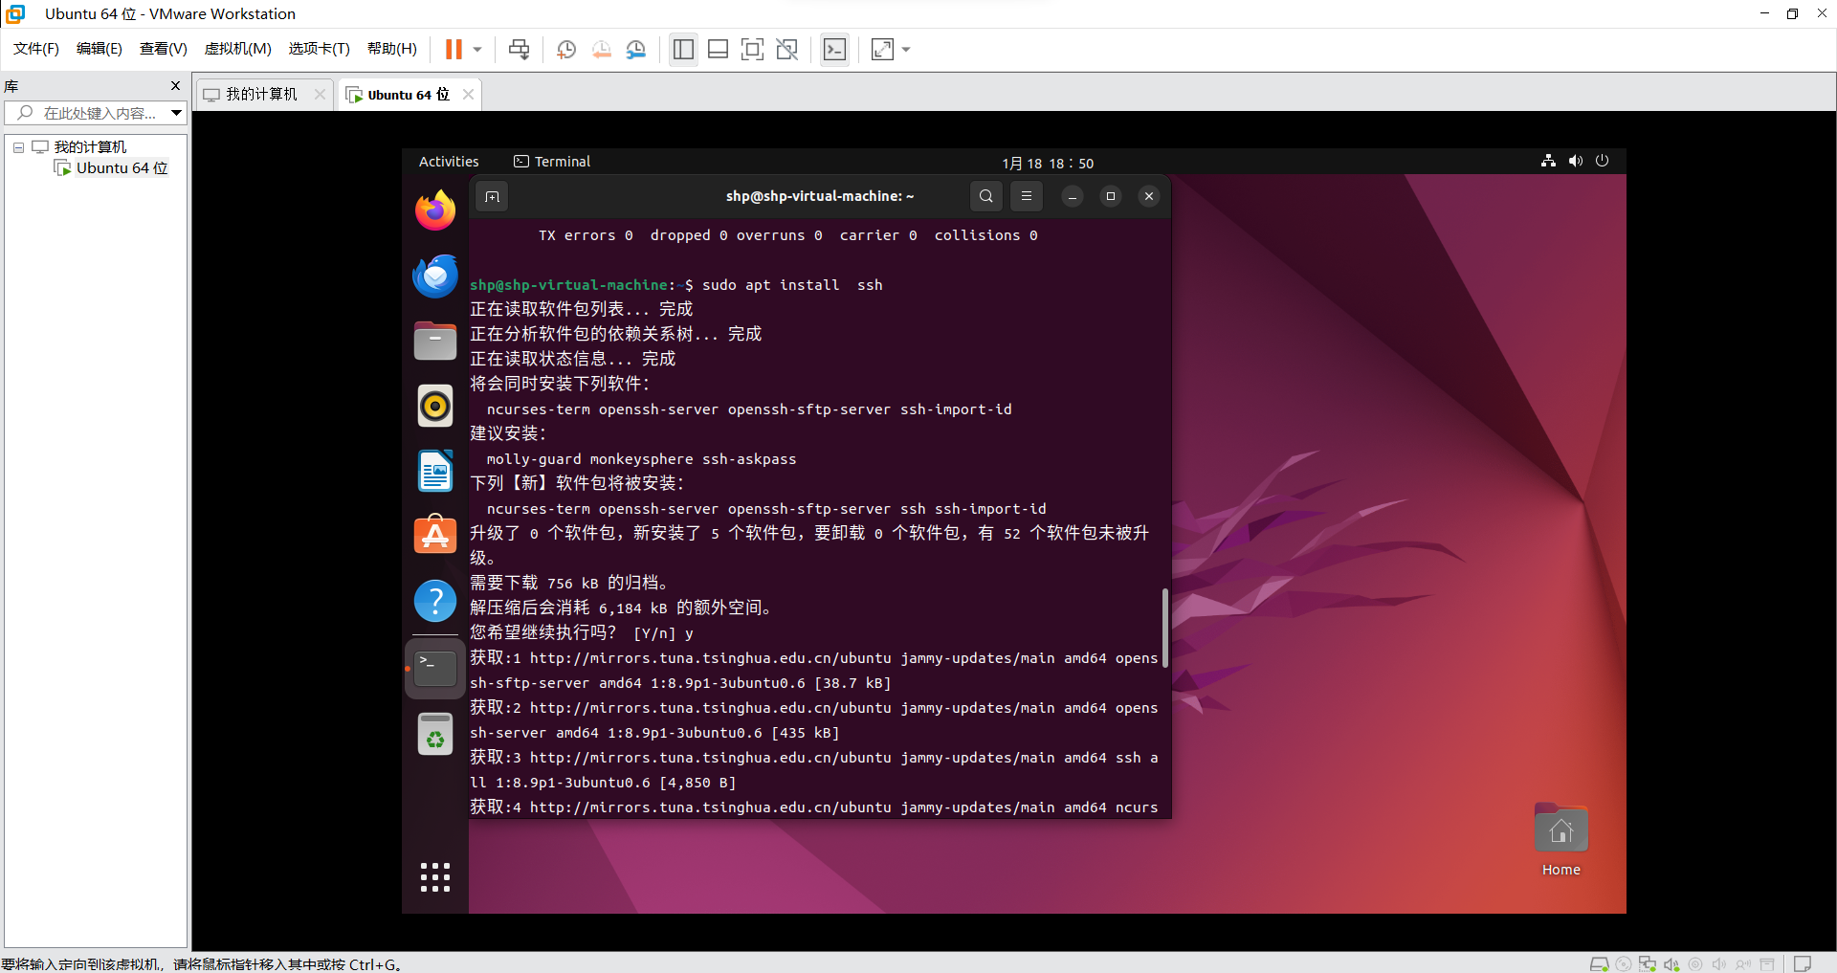This screenshot has width=1837, height=973.
Task: Open the 帮助(H) menu
Action: (x=392, y=49)
